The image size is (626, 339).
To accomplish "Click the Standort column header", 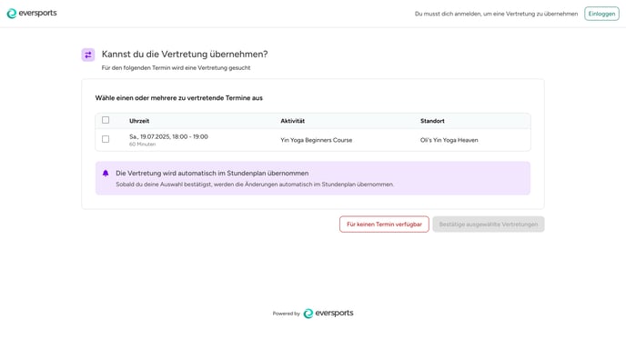I will (432, 121).
